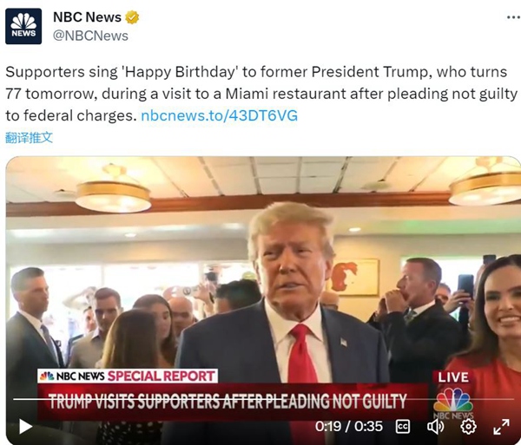
Task: Click the TRUMP VISITS SUPPORTERS headline chyron
Action: click(228, 402)
